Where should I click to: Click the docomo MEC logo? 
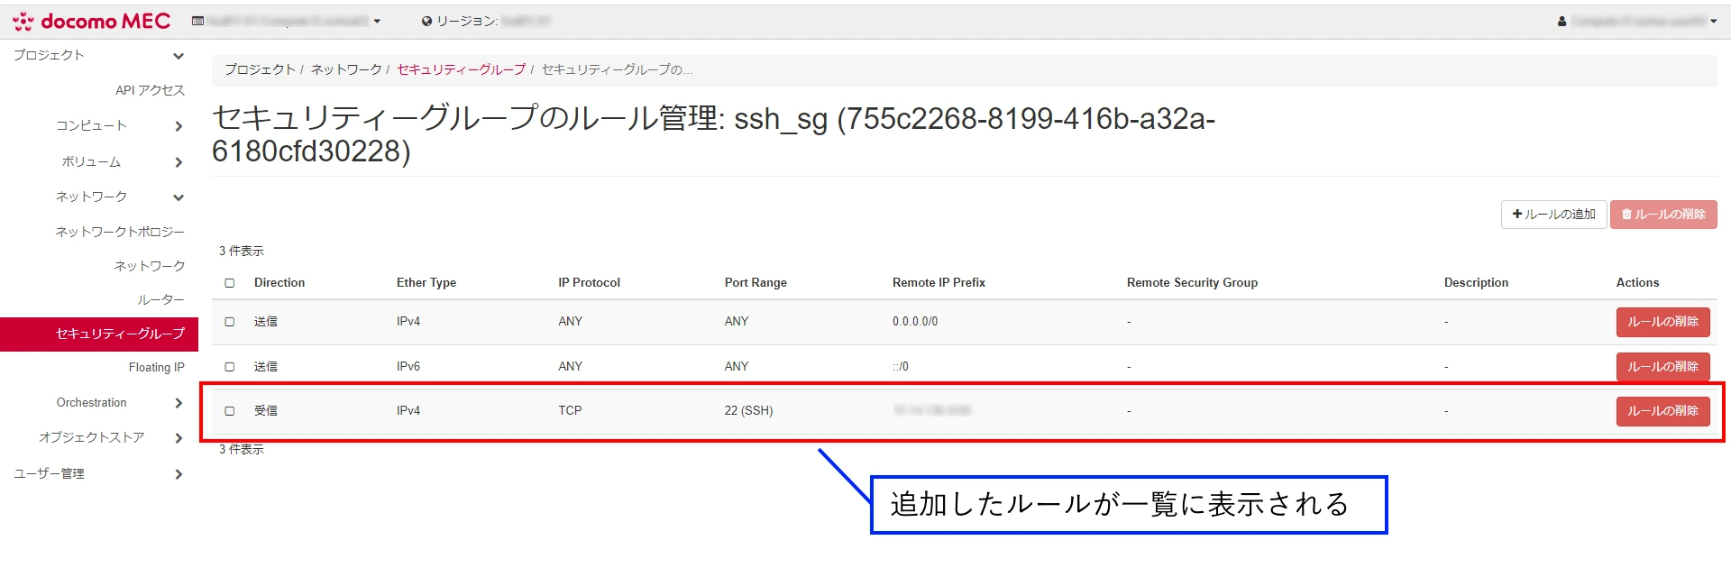(91, 21)
